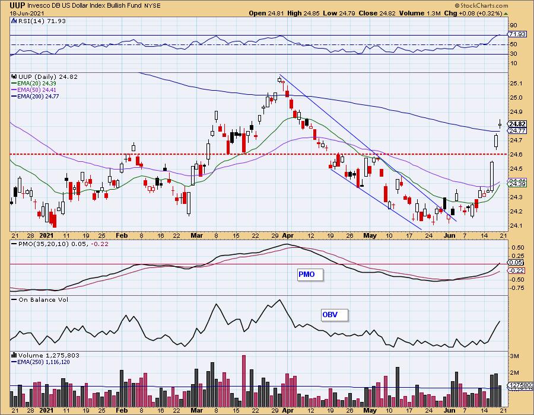Click the 90 level on the RSI axis

click(514, 25)
